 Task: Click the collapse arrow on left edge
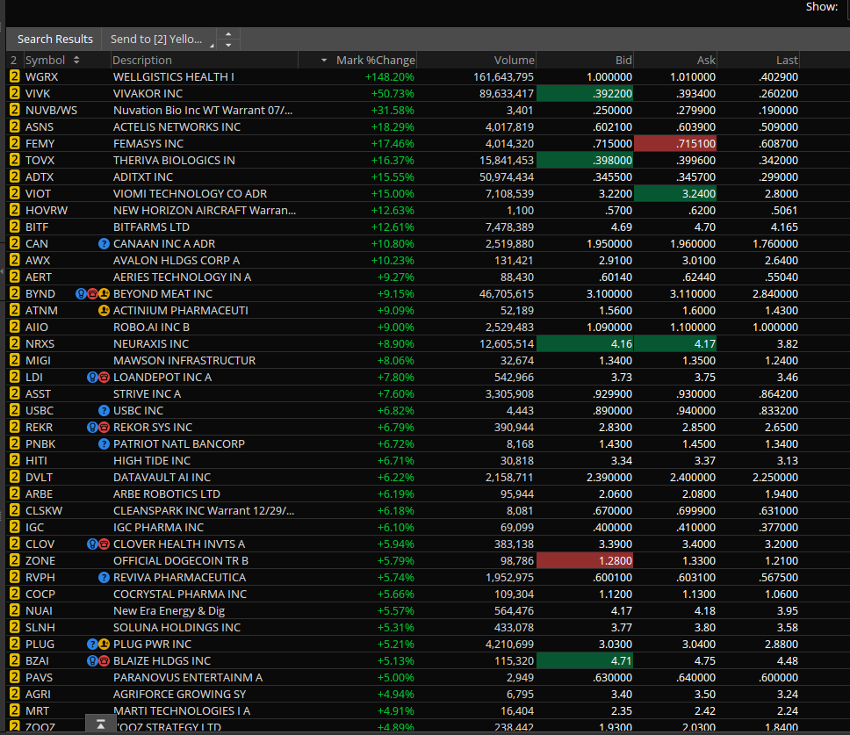(x=2, y=271)
